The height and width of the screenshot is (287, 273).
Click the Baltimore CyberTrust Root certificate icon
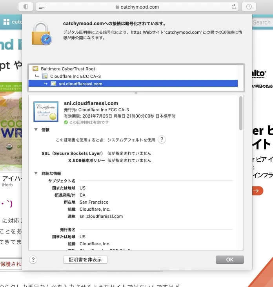[35, 69]
